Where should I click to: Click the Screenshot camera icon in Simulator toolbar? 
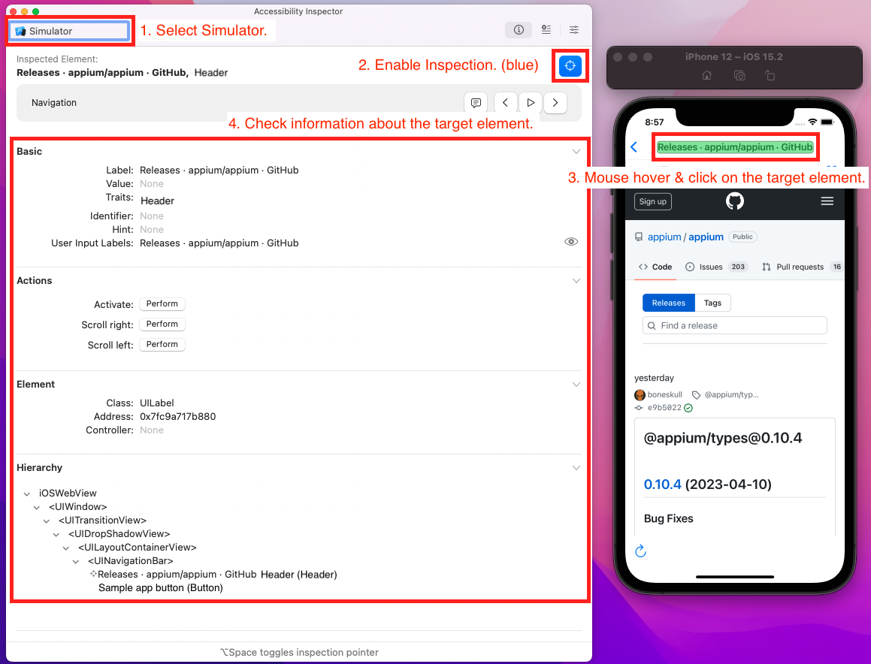(x=739, y=75)
